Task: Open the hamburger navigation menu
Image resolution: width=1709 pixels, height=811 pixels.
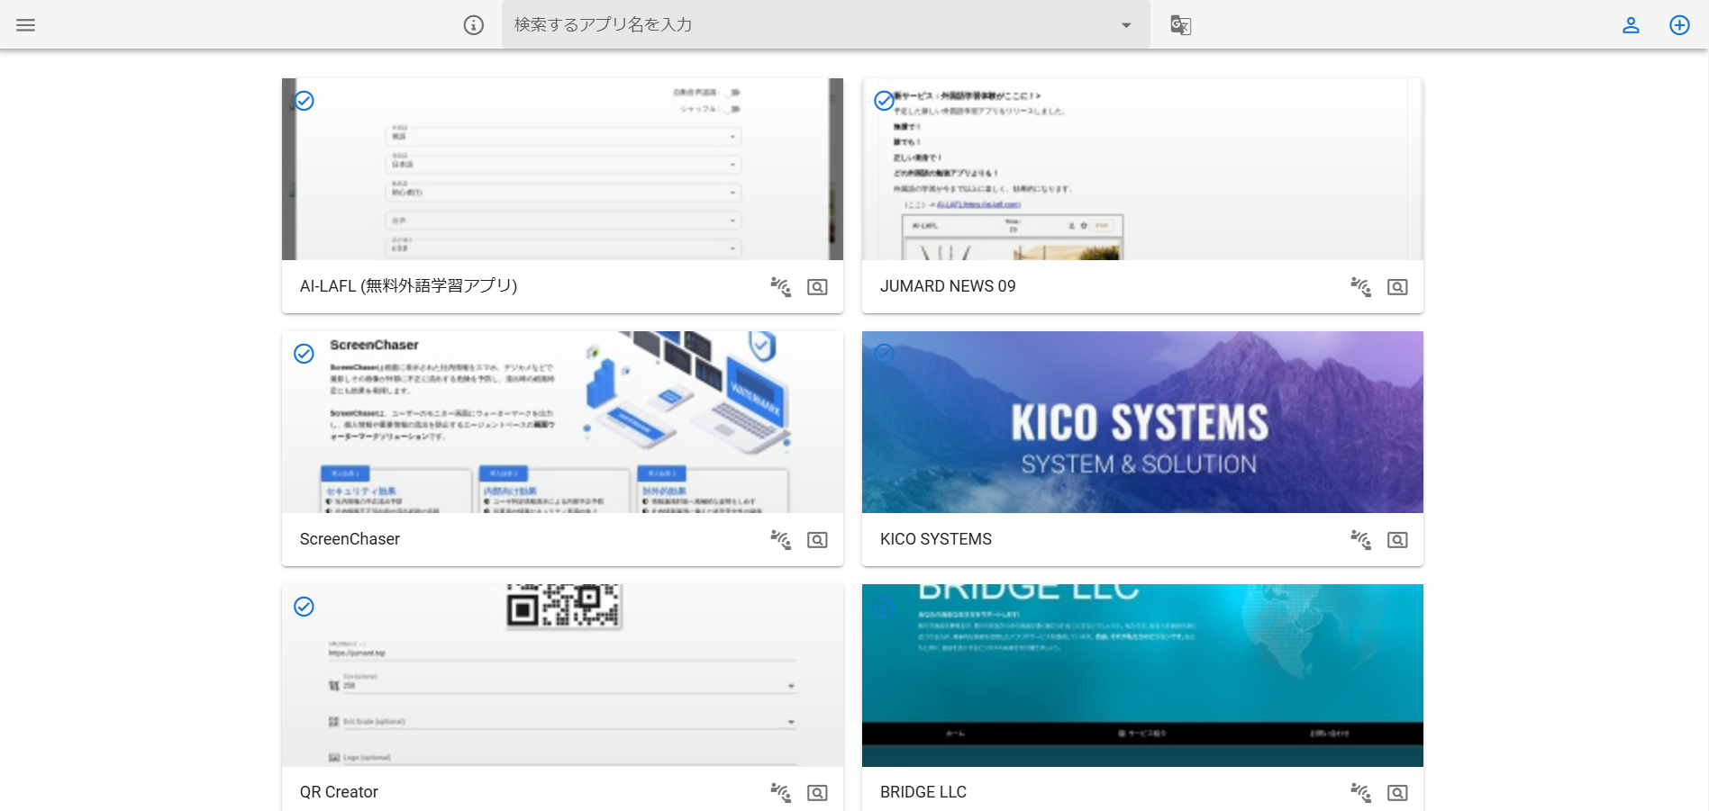Action: (25, 25)
